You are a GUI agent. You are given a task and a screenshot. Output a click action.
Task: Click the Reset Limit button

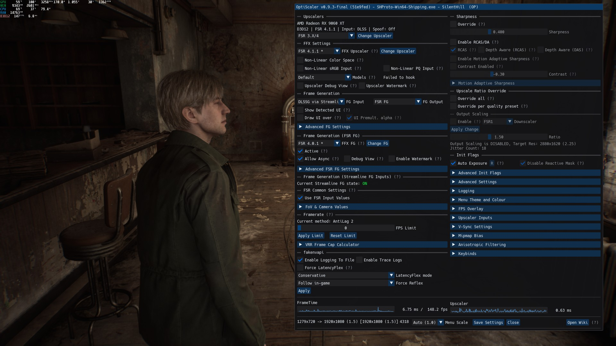343,236
